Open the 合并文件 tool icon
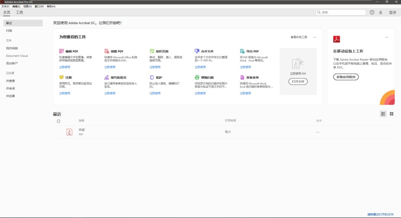401x218 pixels. tap(197, 51)
